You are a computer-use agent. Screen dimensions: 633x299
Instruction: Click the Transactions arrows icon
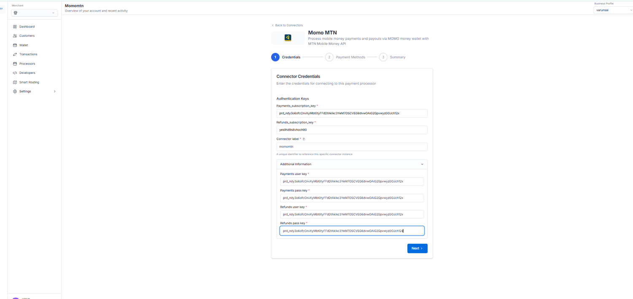coord(15,54)
